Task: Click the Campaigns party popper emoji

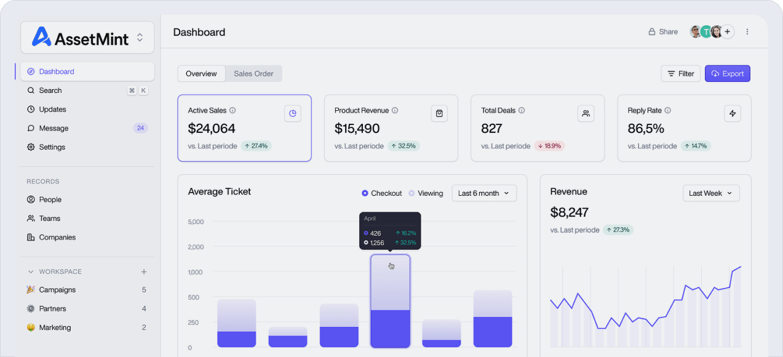Action: click(31, 289)
